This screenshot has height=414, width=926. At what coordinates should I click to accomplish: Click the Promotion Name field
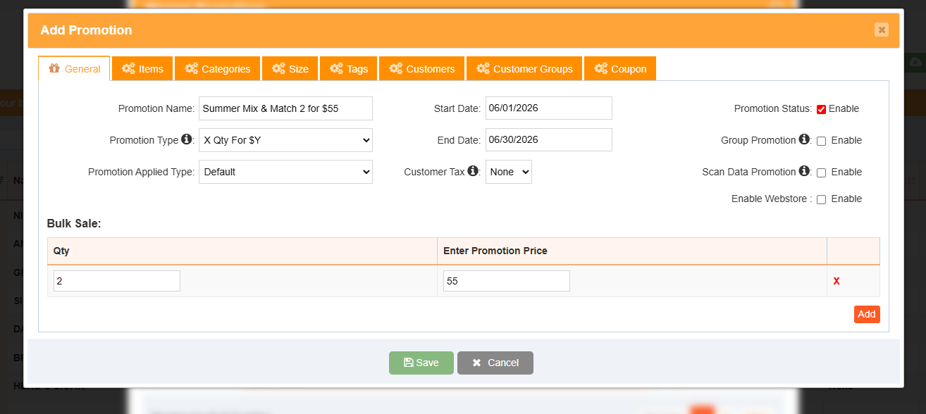point(285,108)
